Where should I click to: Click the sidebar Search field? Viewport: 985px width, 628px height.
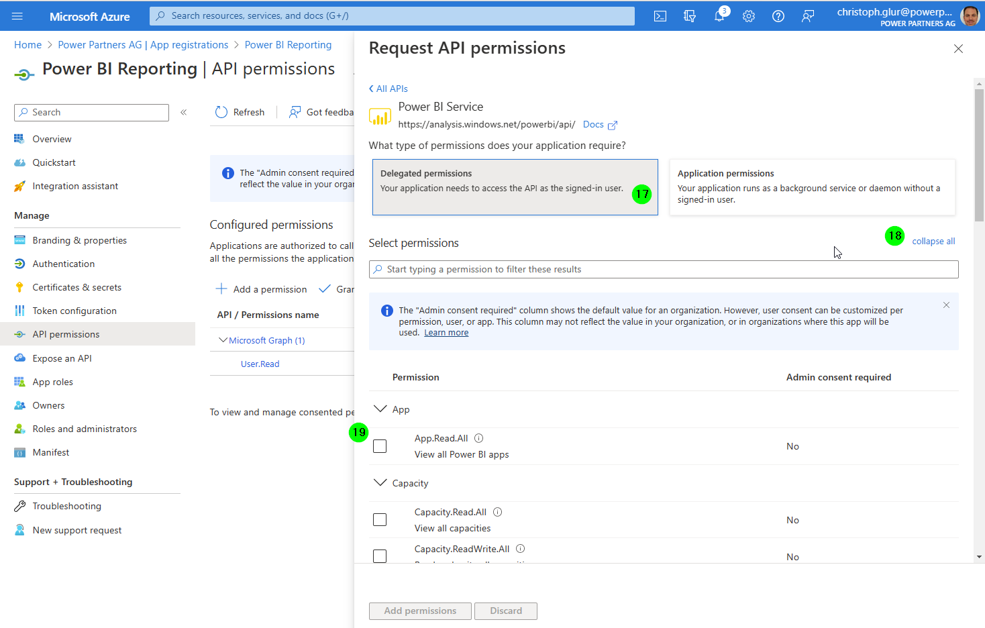click(x=91, y=112)
